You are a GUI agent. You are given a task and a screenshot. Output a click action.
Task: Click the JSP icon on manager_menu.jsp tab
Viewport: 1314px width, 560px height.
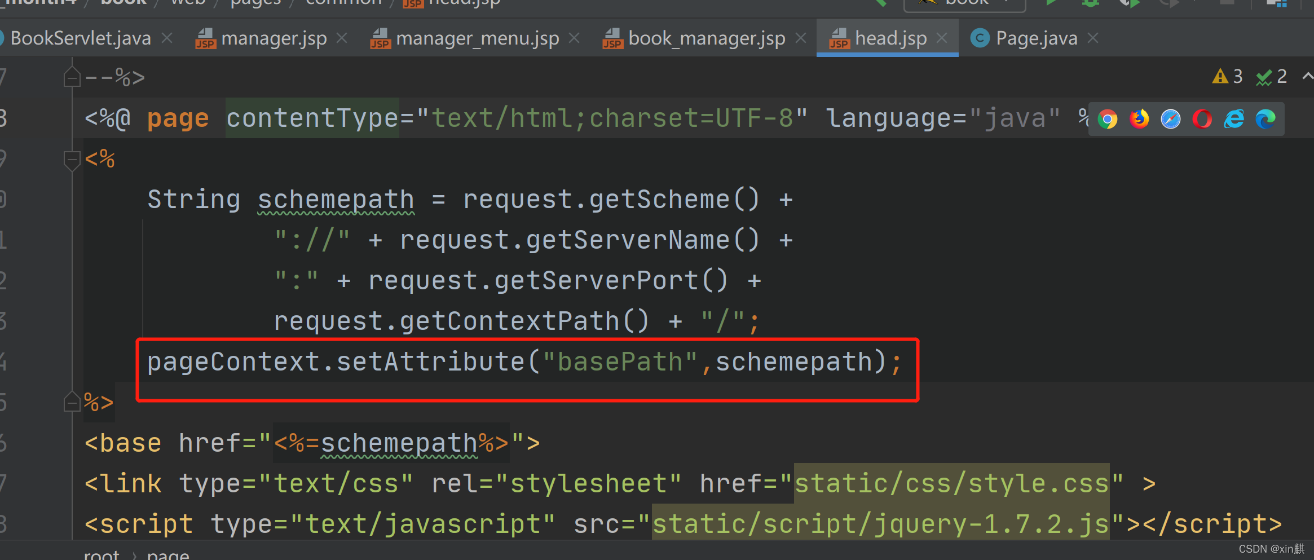[x=381, y=39]
